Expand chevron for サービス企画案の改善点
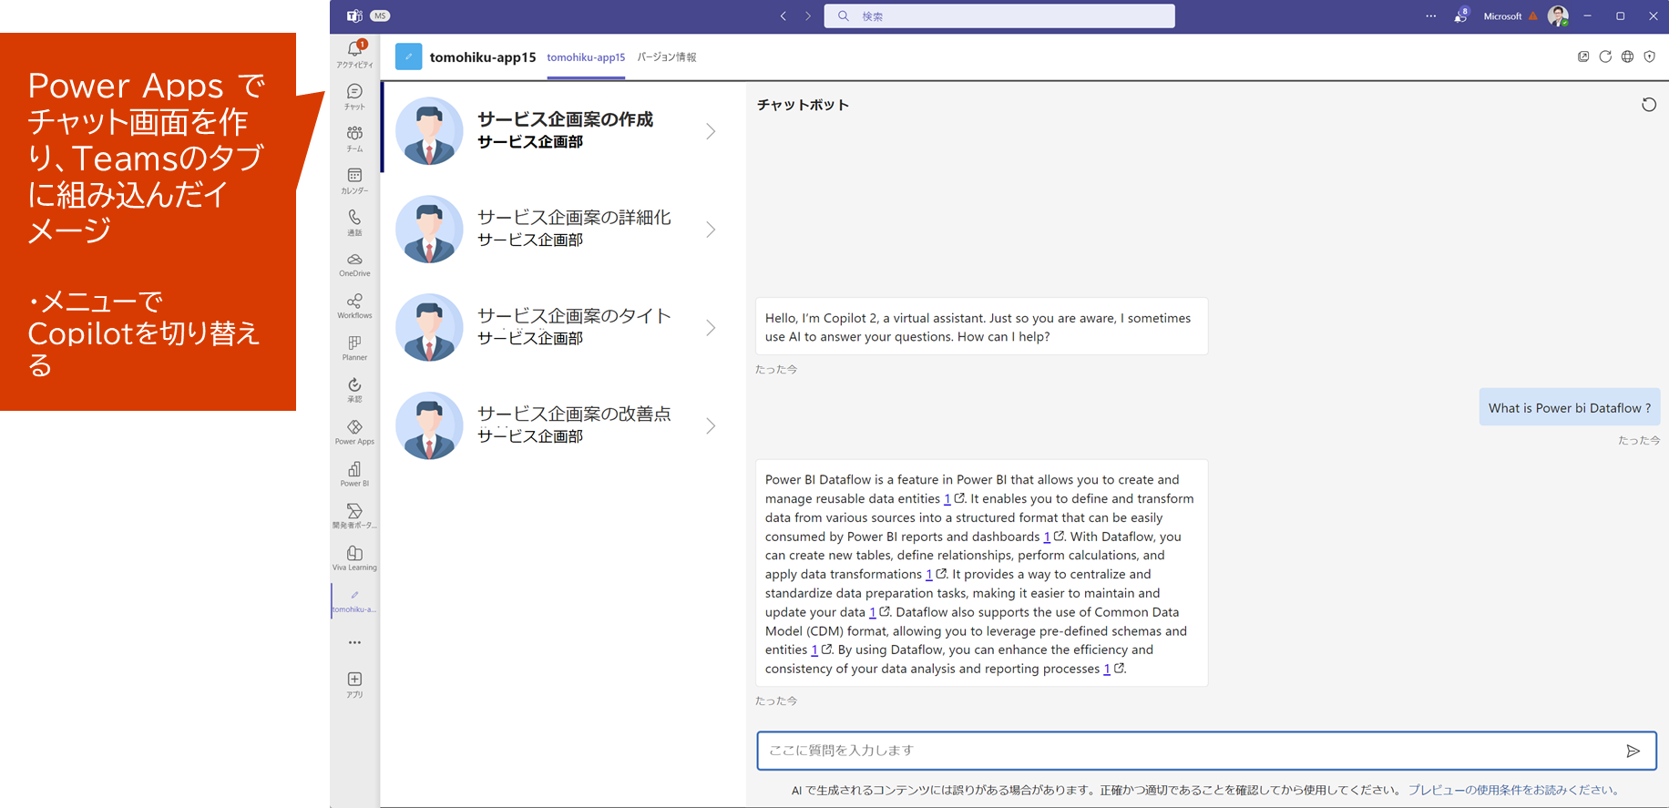Viewport: 1669px width, 808px height. pos(711,425)
